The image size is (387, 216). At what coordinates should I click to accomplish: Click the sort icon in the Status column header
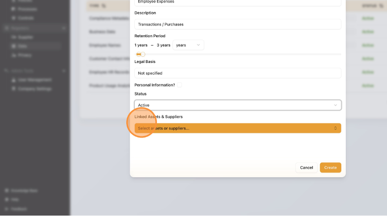pyautogui.click(x=380, y=6)
